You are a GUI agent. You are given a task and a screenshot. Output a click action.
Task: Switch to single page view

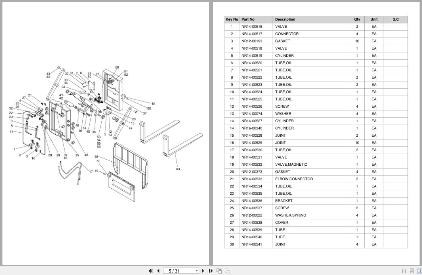[x=404, y=271]
